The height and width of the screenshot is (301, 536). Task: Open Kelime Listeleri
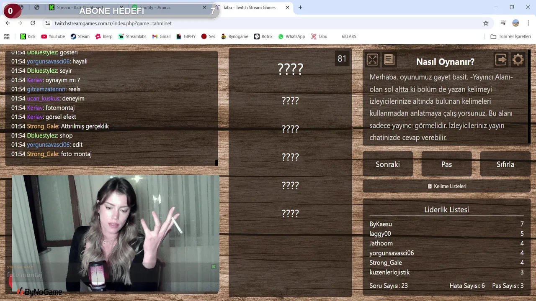coord(446,186)
